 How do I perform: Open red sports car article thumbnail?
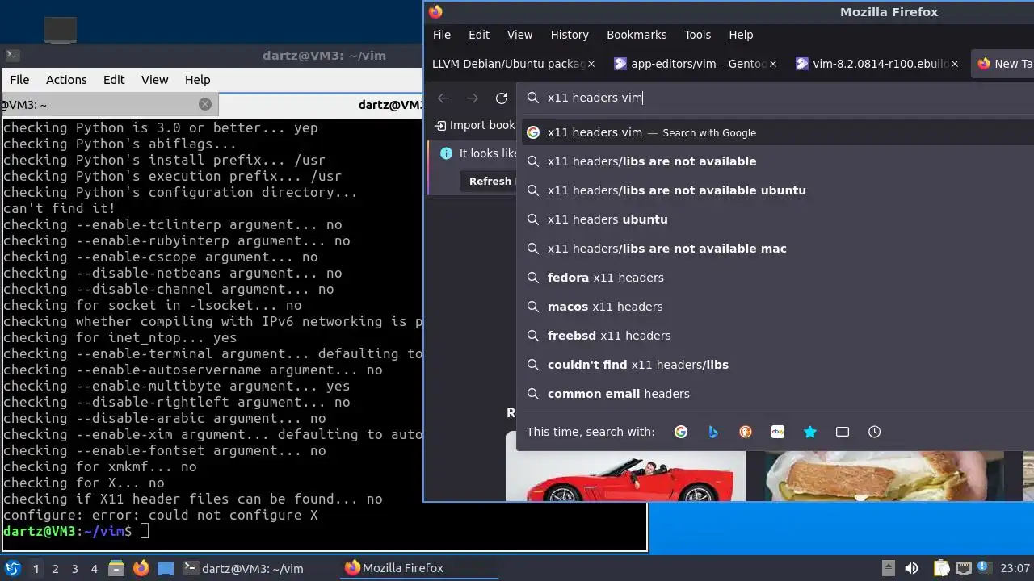point(626,475)
